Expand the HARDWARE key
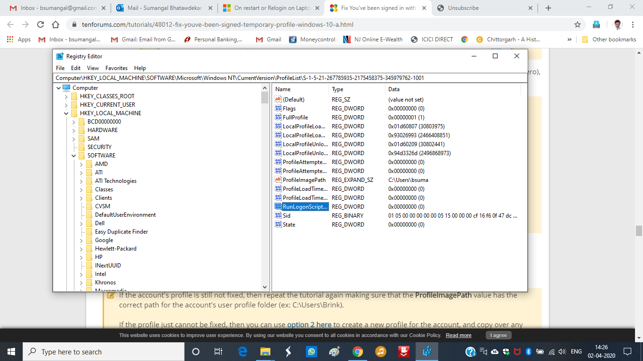 click(x=73, y=130)
